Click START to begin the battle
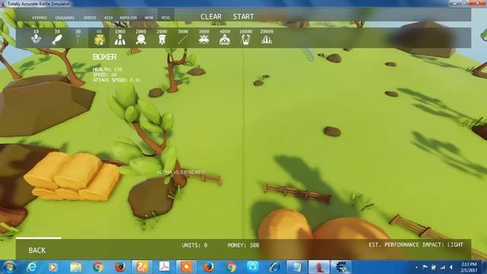Screen dimensions: 487x274 coord(243,17)
